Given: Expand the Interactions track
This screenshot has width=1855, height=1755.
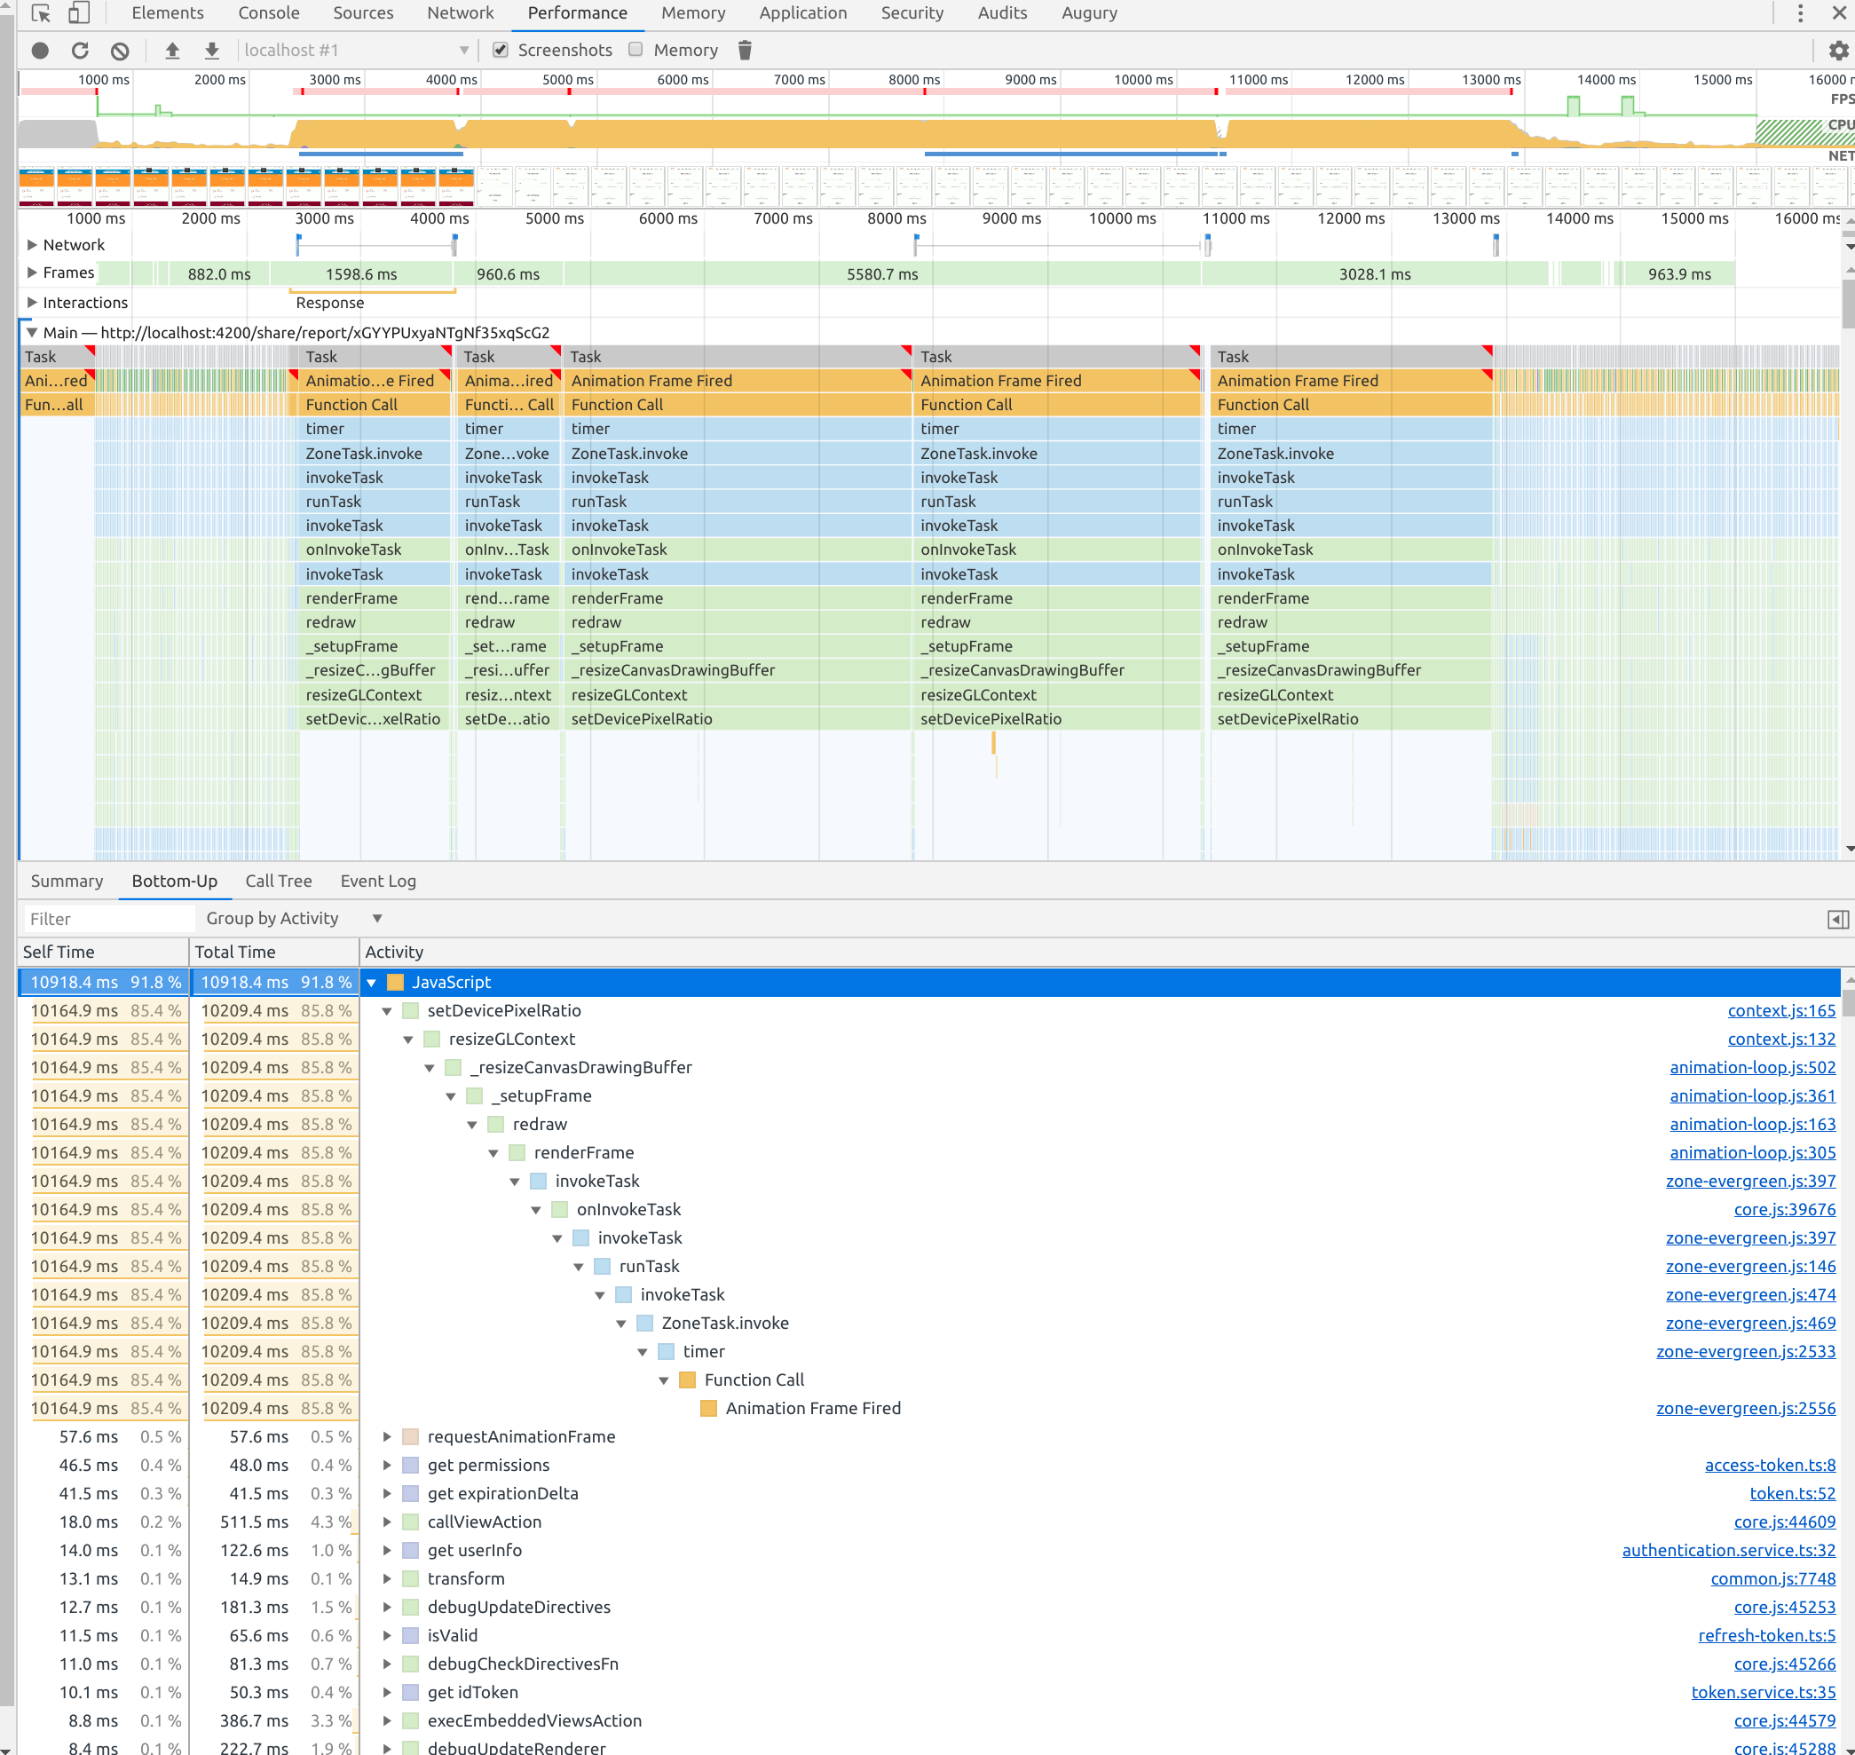Looking at the screenshot, I should [32, 303].
